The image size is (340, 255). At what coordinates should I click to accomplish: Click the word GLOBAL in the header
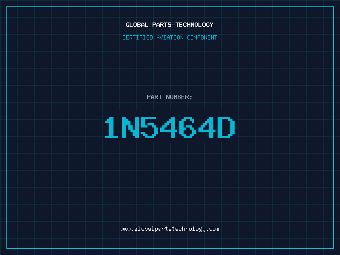click(137, 25)
